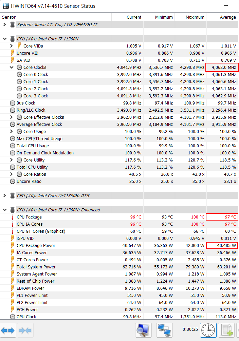Click the CPU Package thermometer icon

(13, 217)
